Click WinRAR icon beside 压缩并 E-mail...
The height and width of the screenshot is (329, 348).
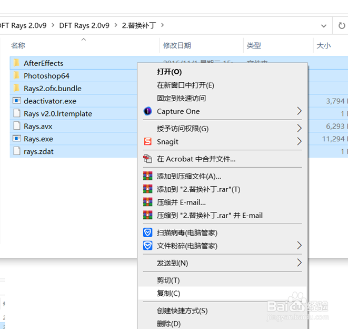click(x=147, y=202)
